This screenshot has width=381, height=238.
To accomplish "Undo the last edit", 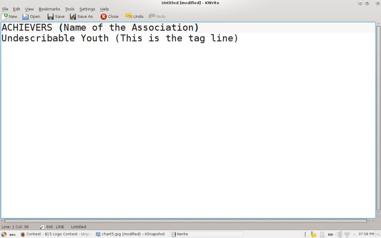I will (134, 16).
